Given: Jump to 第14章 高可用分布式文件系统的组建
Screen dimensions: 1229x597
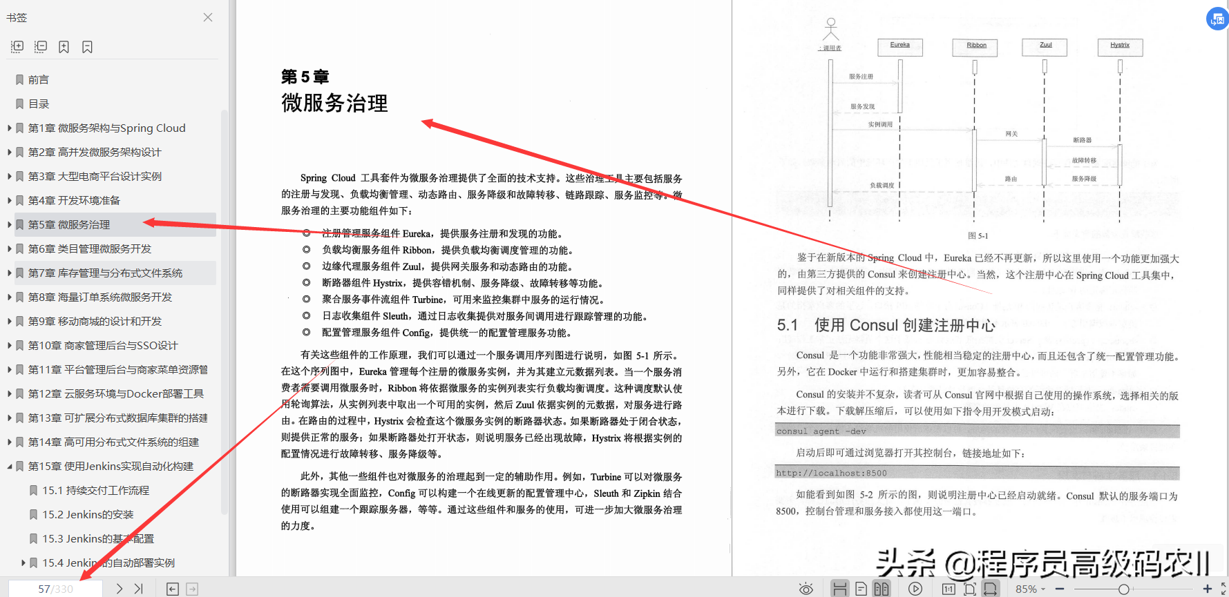Looking at the screenshot, I should click(113, 442).
